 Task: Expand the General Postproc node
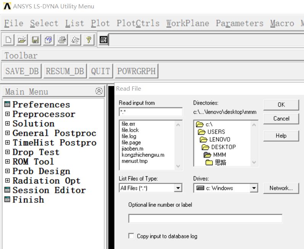coord(7,133)
